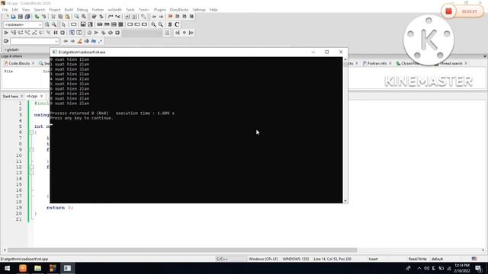Image resolution: width=488 pixels, height=274 pixels.
Task: Click the incremental search text field
Action: point(32,41)
